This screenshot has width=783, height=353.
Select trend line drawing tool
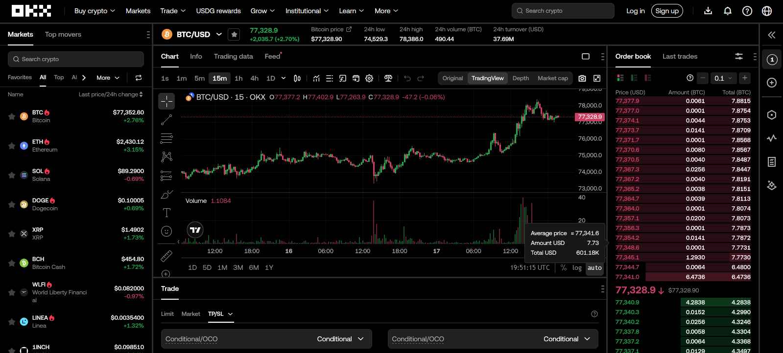(166, 120)
